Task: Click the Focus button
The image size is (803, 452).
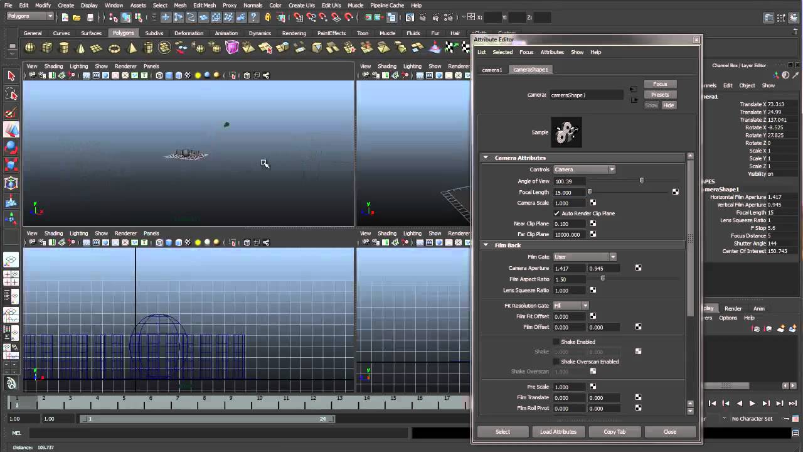Action: (x=660, y=84)
